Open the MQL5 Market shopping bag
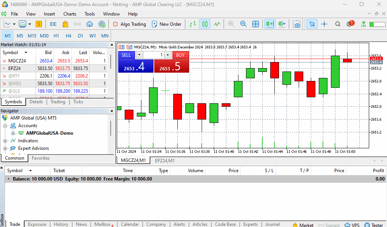Screen dimensions: 387x227 [x=65, y=24]
